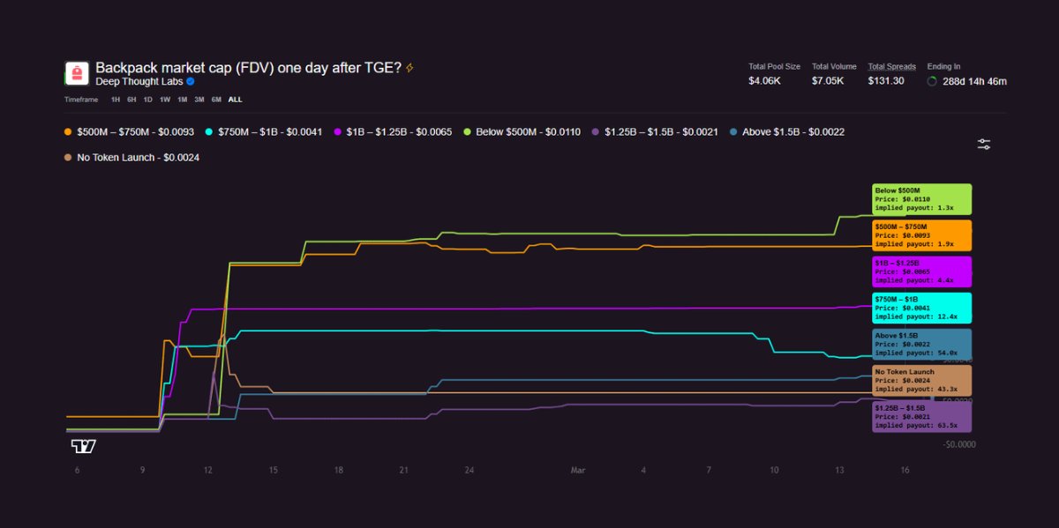The image size is (1059, 528).
Task: Toggle the No Token Launch legend series
Action: point(131,158)
